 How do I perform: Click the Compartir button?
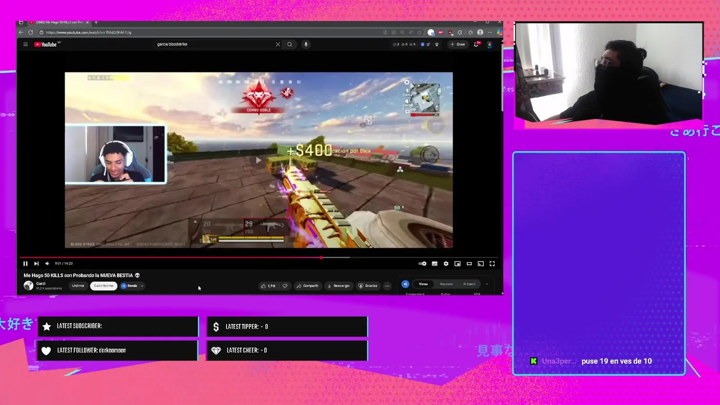coord(308,286)
